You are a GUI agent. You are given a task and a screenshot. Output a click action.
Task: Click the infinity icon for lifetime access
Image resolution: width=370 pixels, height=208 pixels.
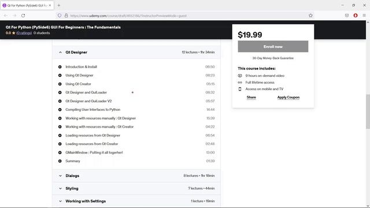pos(240,83)
